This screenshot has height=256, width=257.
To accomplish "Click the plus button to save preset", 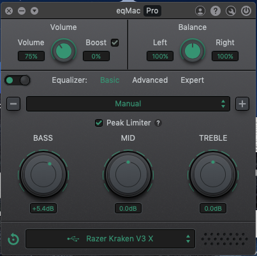I will (242, 104).
